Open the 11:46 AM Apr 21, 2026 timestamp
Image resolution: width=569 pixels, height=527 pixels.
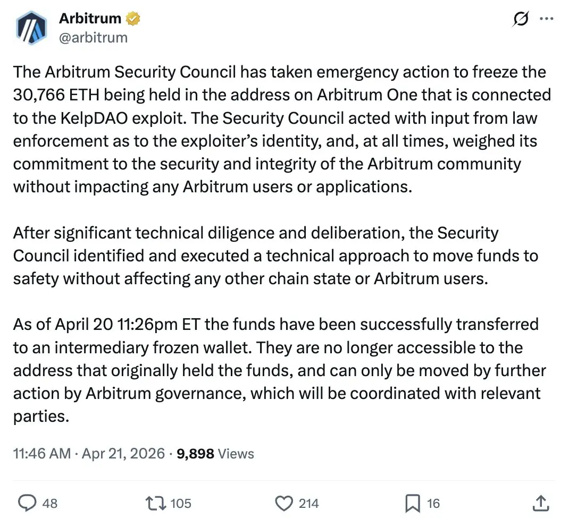pyautogui.click(x=89, y=454)
